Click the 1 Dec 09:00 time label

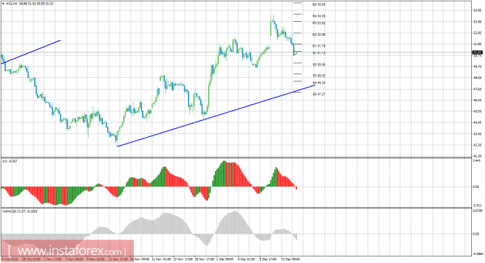(x=225, y=259)
